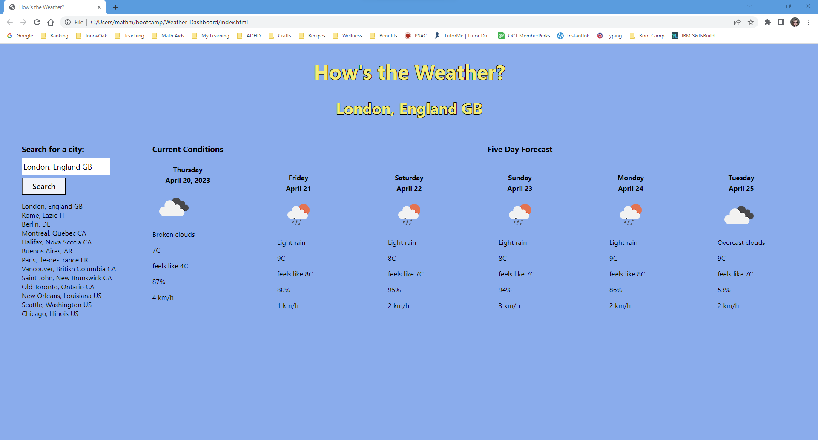The width and height of the screenshot is (818, 440).
Task: Open the tab search dropdown arrow
Action: click(749, 7)
